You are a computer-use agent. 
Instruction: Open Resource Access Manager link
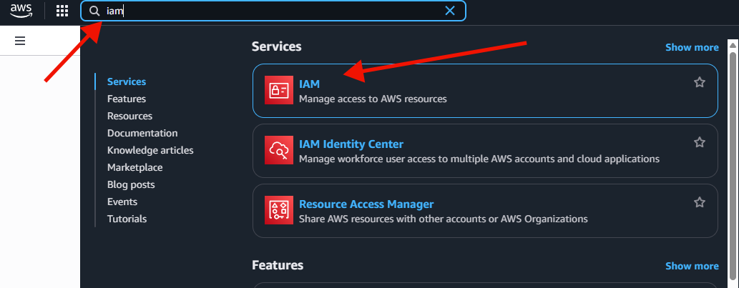click(366, 204)
